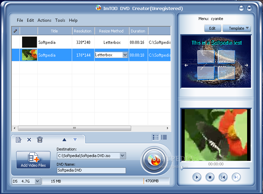Screen dimensions: 263x194
Task: Select the butterfly thumbnail of second video
Action: 29,55
